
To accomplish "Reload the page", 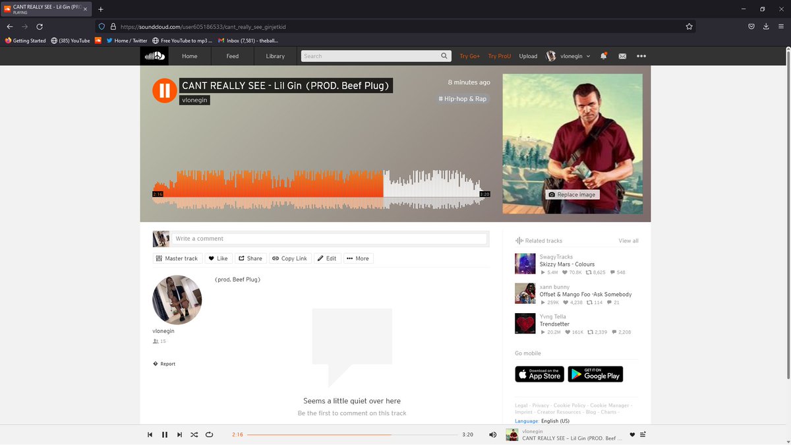I will [x=40, y=26].
